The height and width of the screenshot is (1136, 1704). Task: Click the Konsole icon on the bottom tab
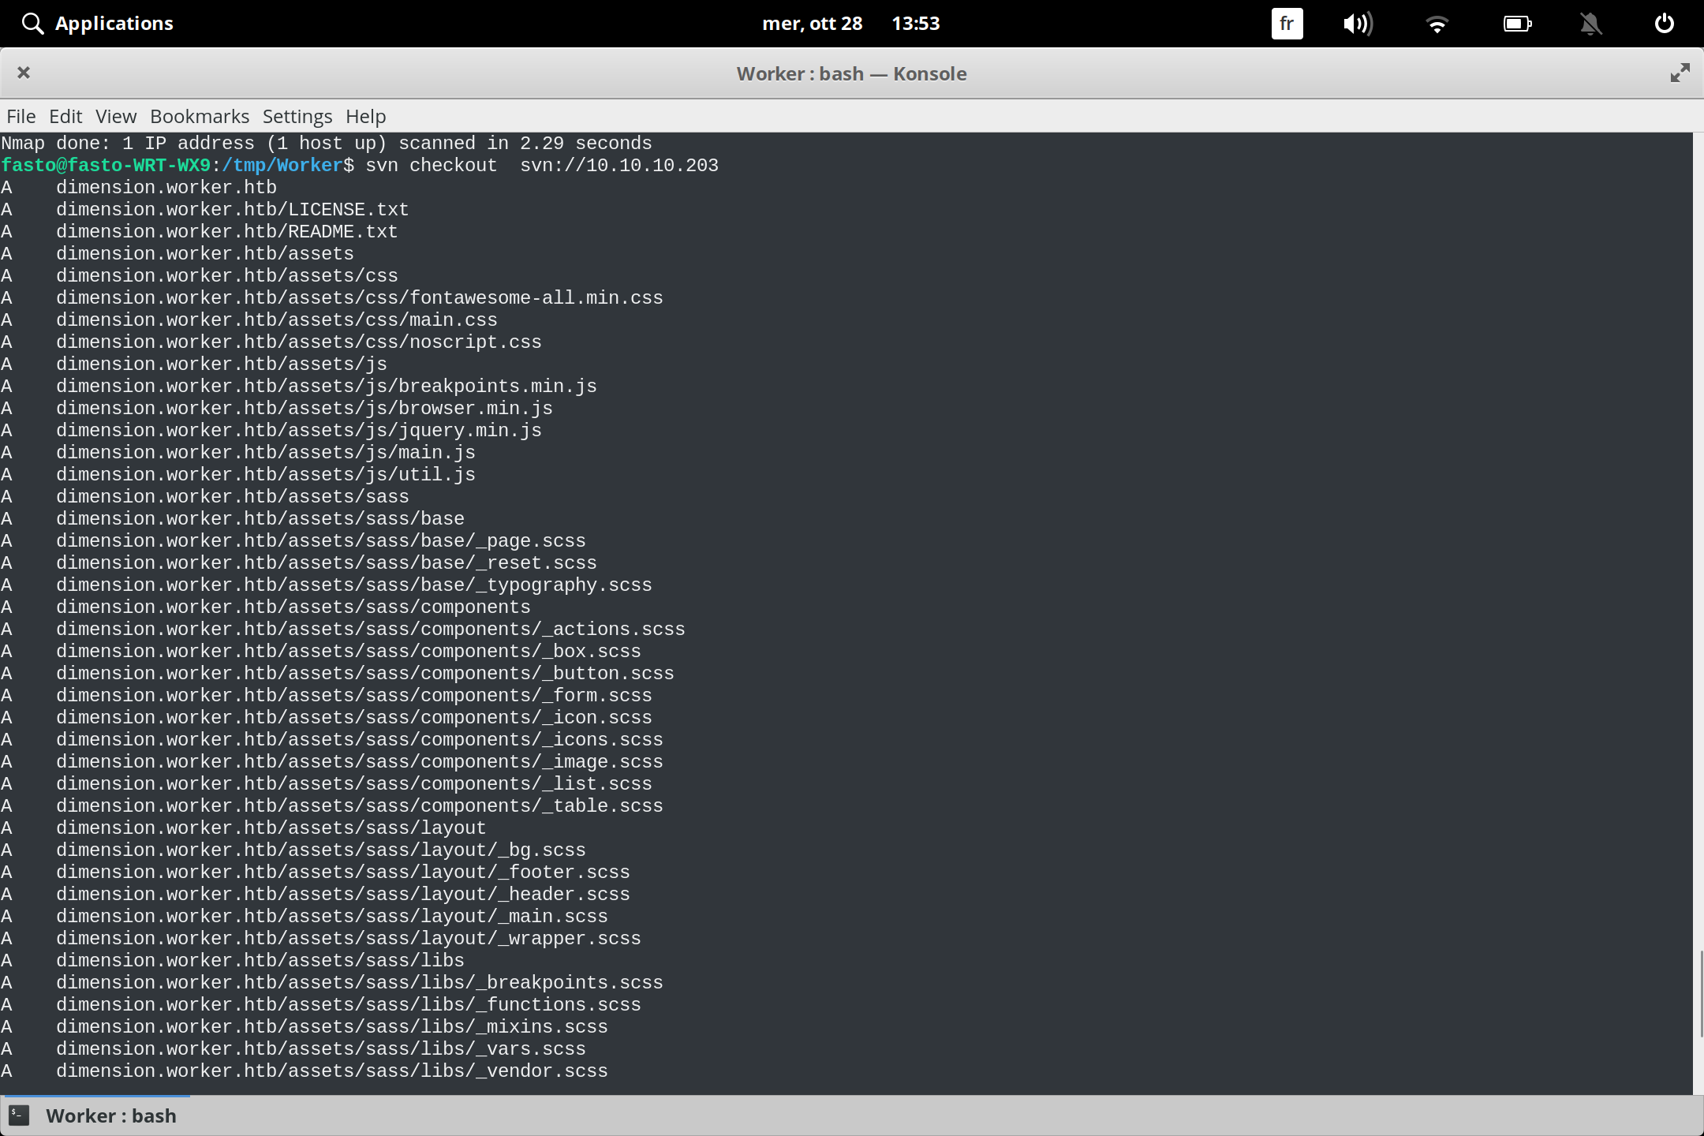(x=20, y=1115)
